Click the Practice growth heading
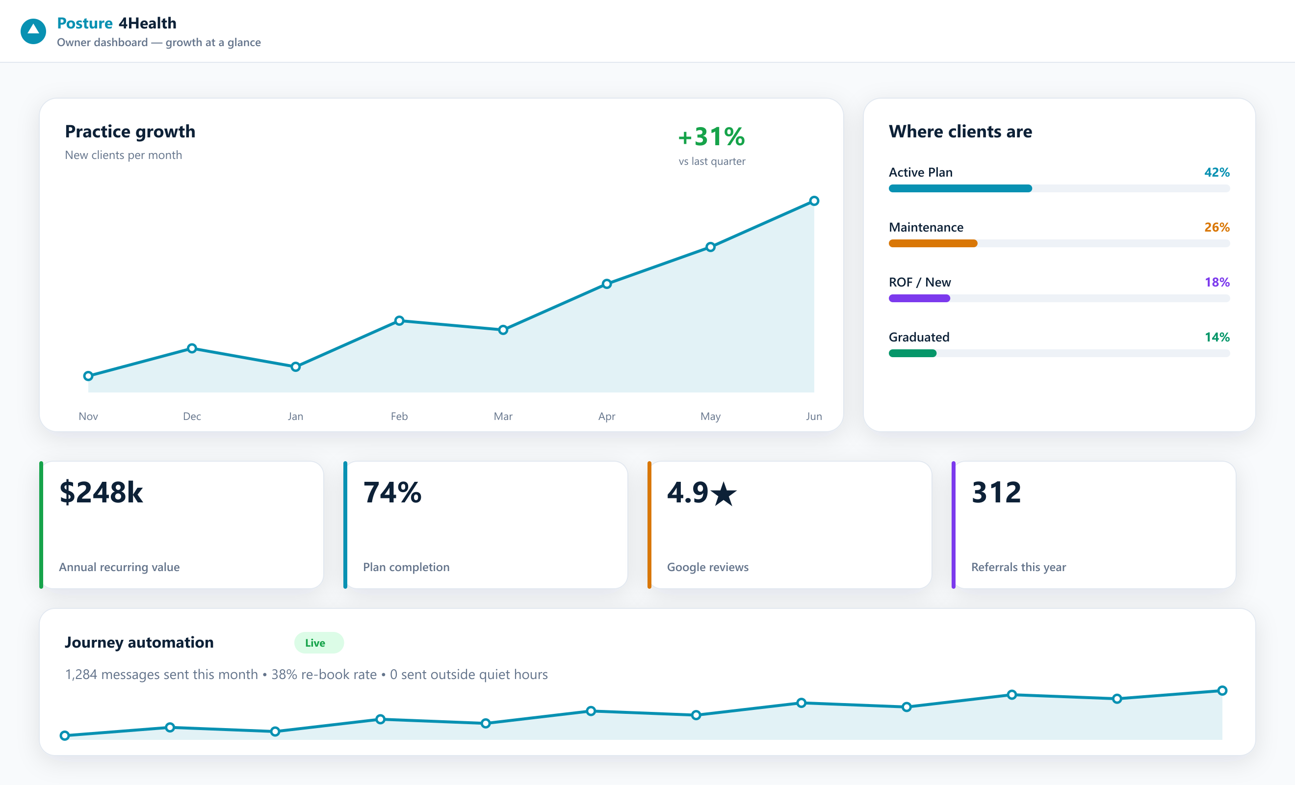The height and width of the screenshot is (785, 1295). point(130,131)
